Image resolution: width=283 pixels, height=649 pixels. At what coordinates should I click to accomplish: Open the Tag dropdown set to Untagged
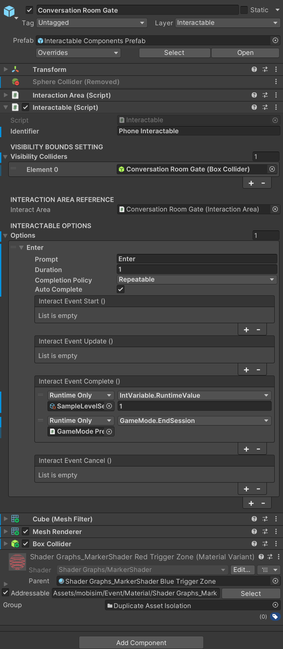click(x=92, y=23)
